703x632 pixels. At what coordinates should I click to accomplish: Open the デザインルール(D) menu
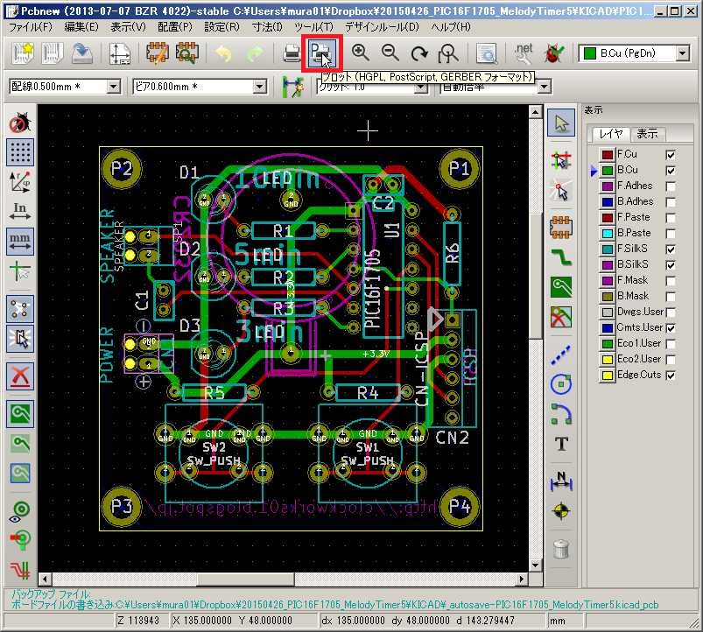[x=382, y=27]
